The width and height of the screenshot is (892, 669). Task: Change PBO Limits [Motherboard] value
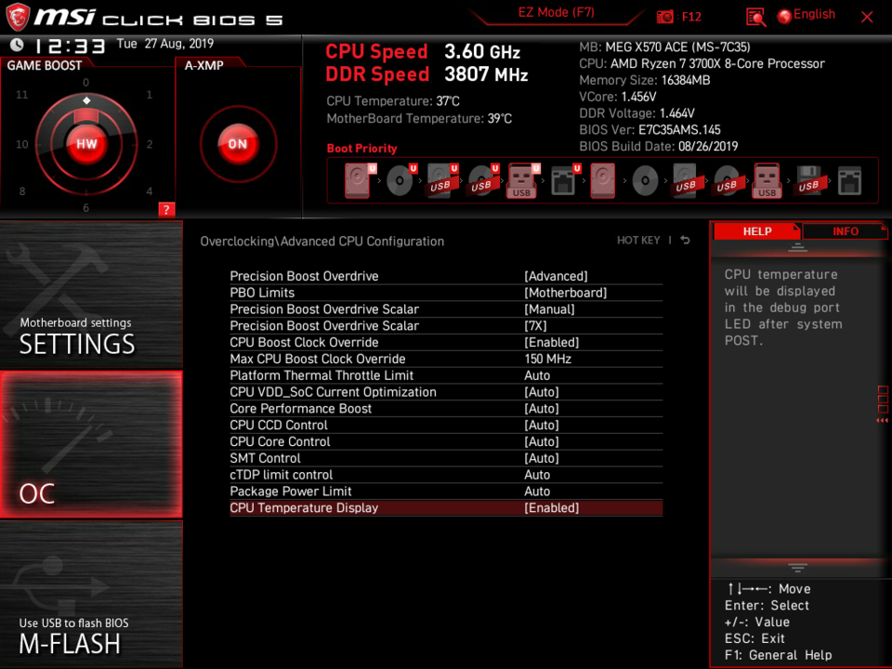(x=566, y=293)
